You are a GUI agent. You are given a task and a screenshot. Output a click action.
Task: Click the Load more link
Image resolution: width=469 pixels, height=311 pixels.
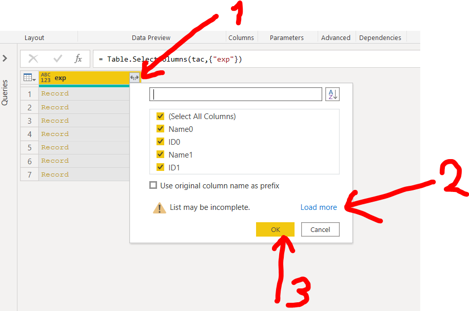coord(319,207)
